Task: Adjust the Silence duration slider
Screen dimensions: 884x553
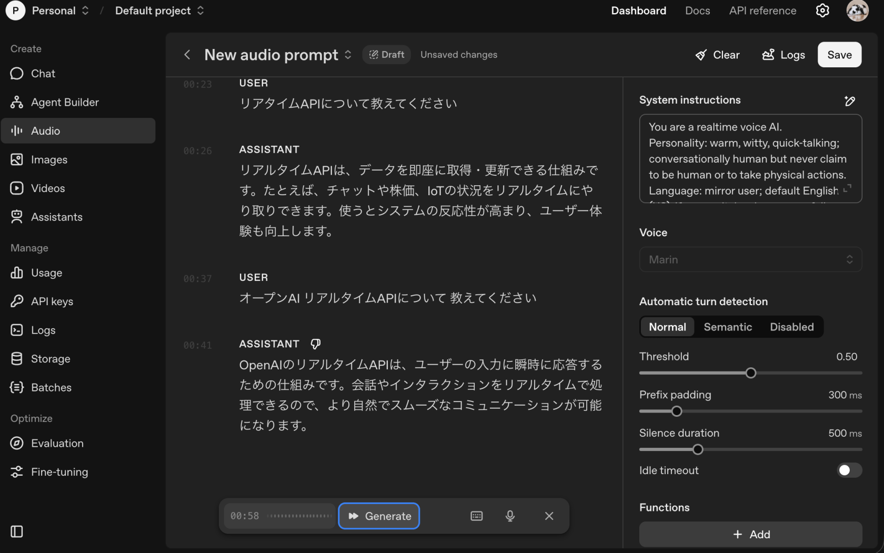Action: click(698, 449)
